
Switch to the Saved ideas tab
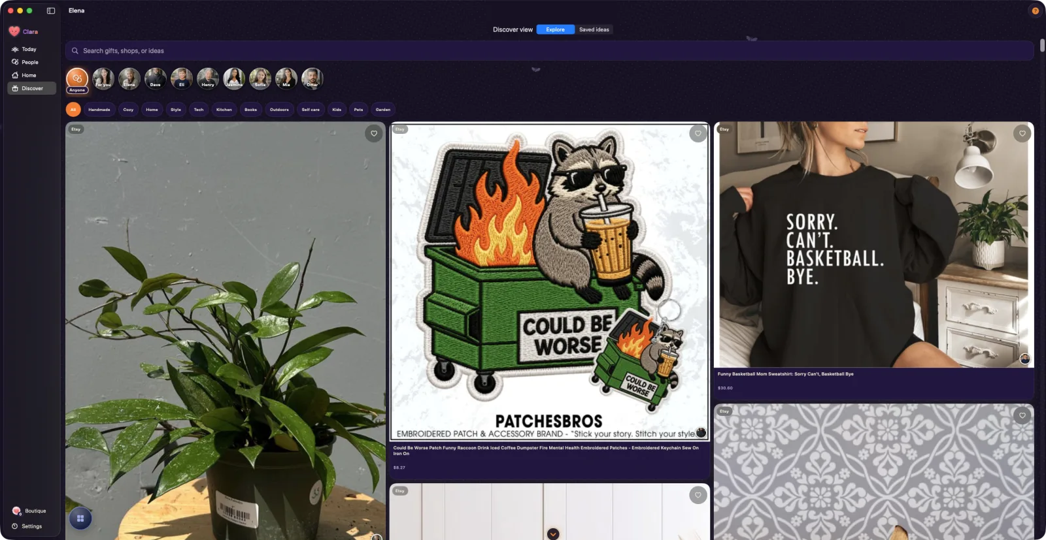click(594, 29)
